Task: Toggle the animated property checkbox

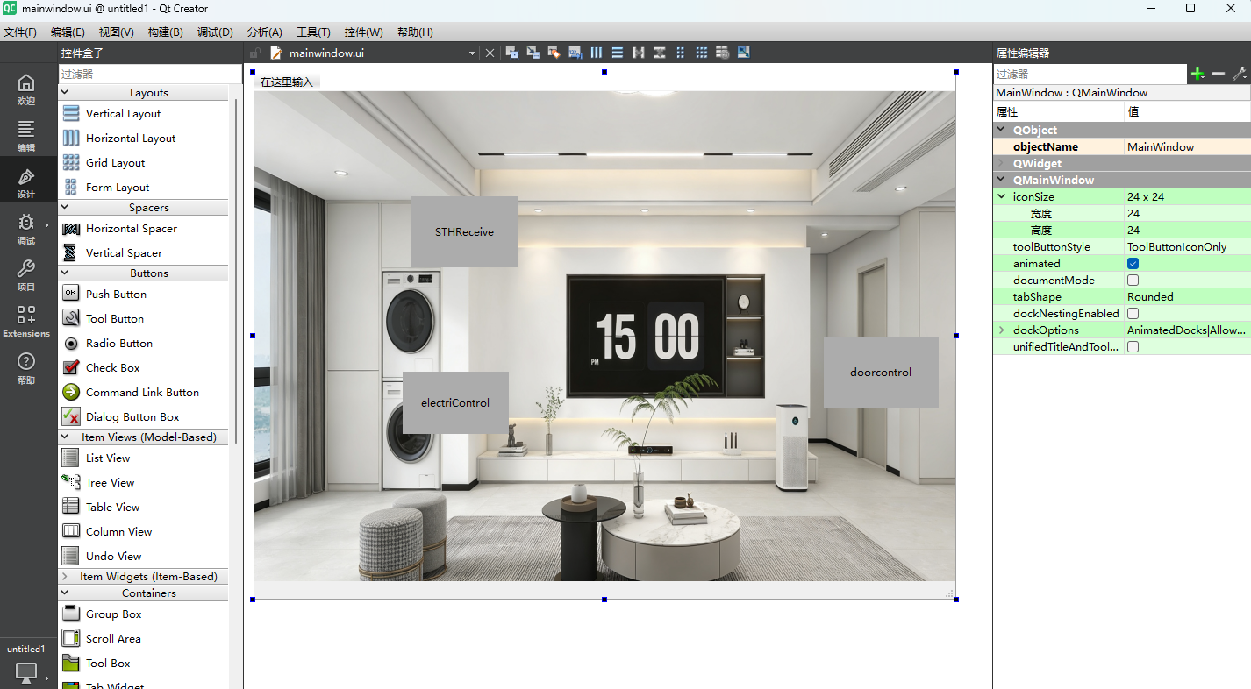Action: [1133, 263]
